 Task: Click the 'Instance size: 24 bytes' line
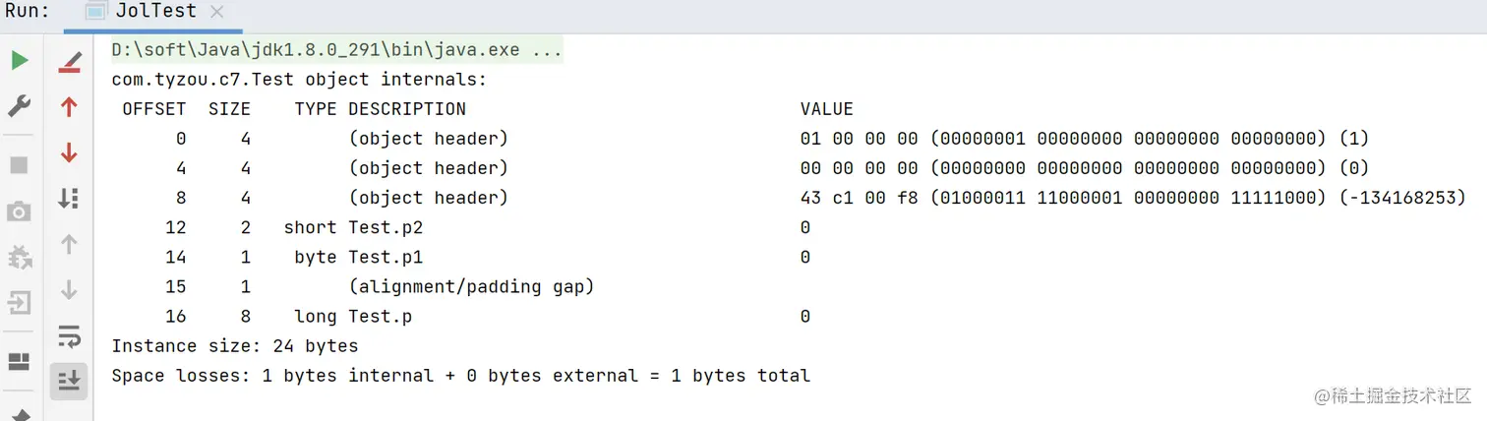coord(234,346)
